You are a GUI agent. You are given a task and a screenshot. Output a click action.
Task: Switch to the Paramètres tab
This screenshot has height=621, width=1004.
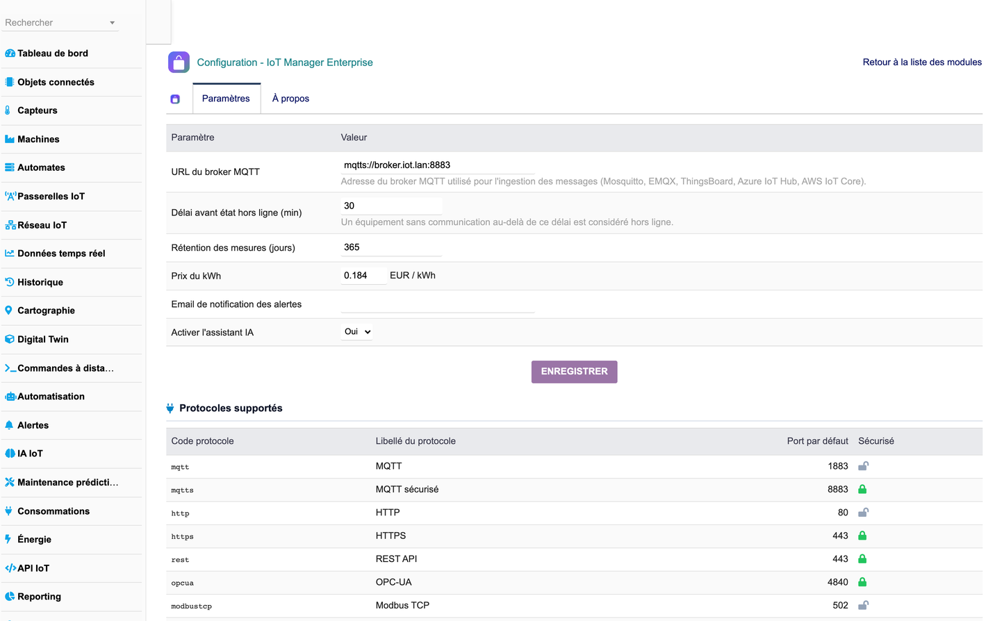tap(226, 99)
